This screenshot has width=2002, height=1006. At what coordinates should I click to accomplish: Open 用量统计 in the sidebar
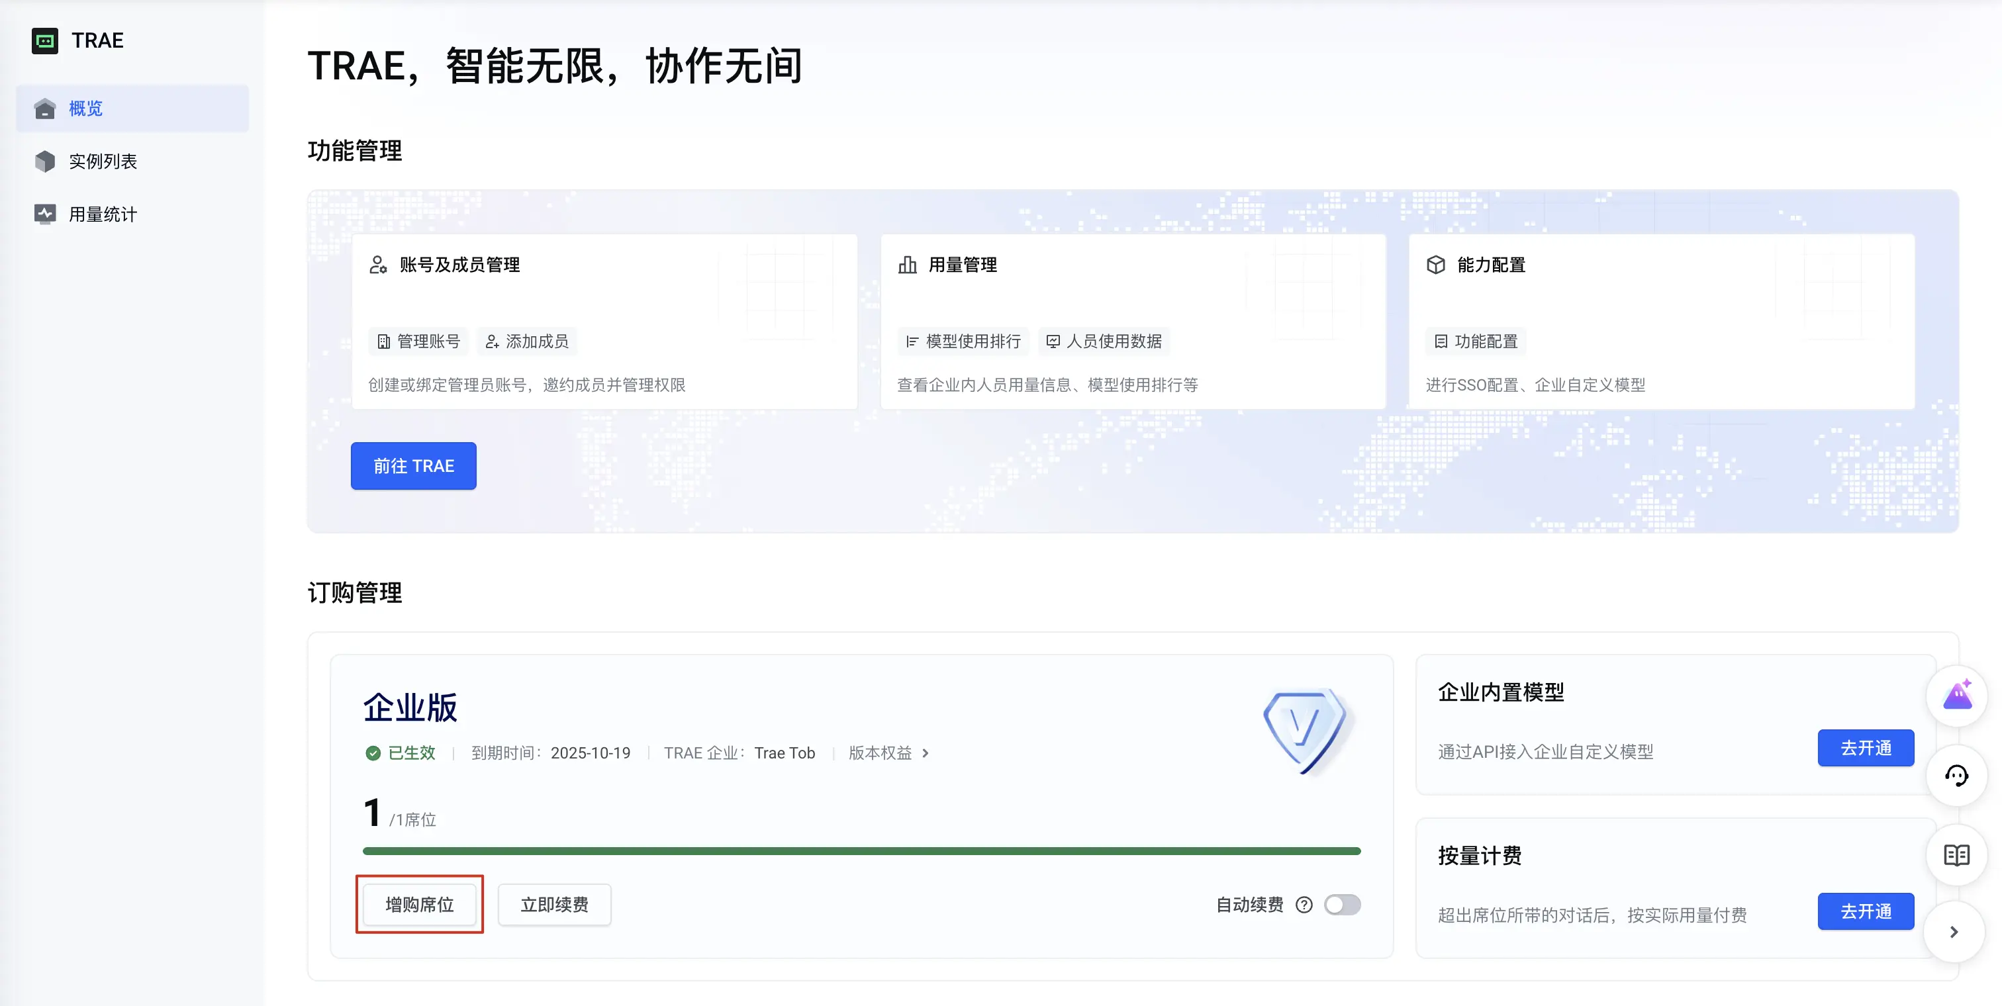click(103, 214)
